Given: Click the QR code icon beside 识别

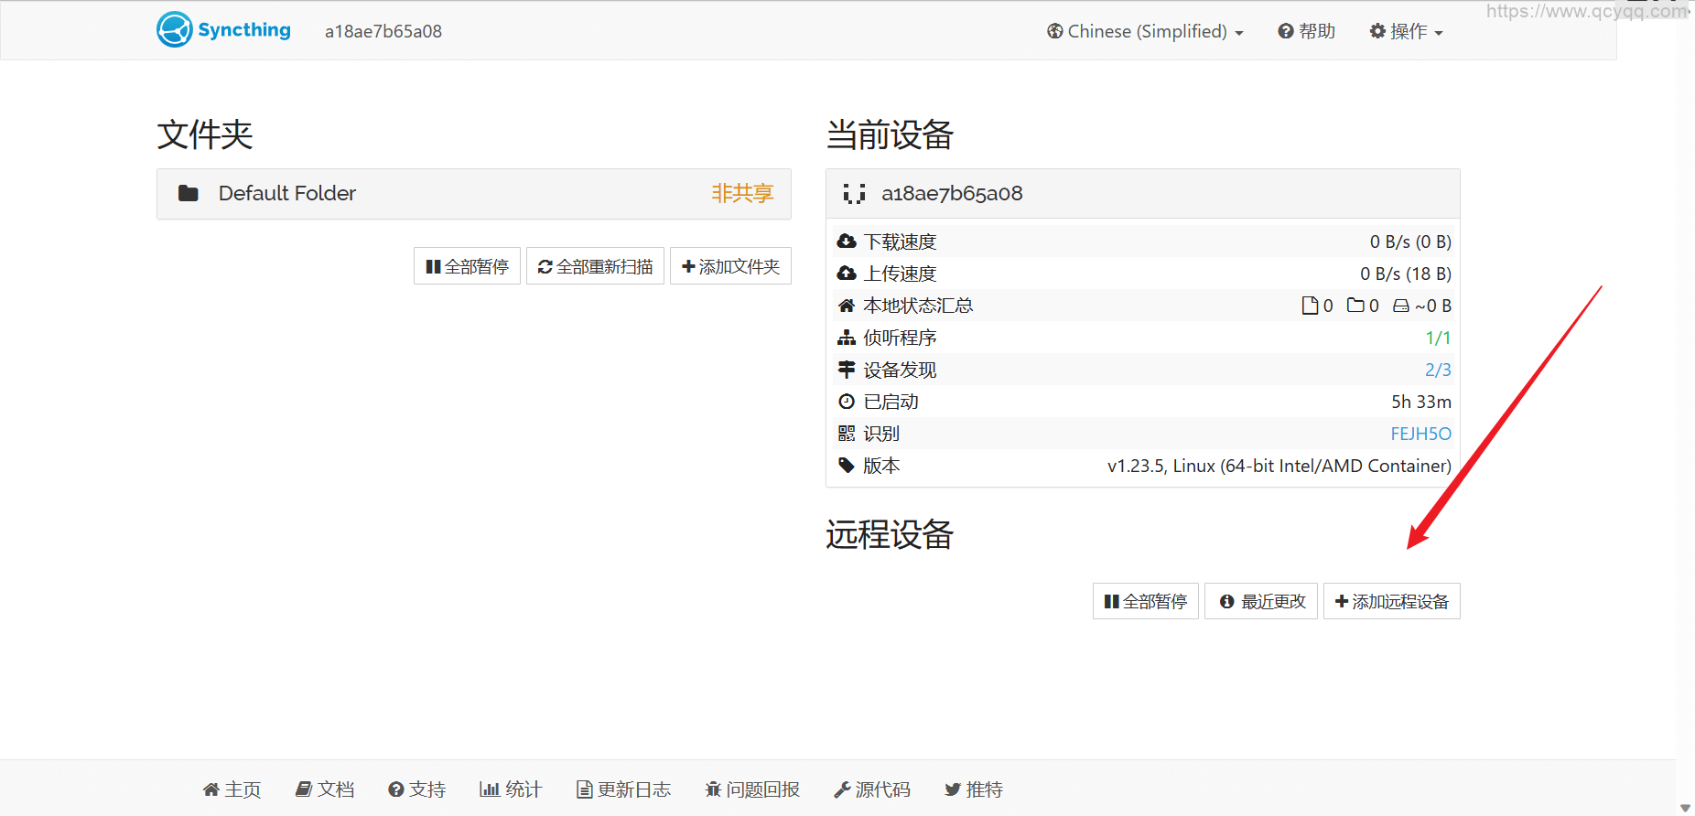Looking at the screenshot, I should pyautogui.click(x=847, y=434).
